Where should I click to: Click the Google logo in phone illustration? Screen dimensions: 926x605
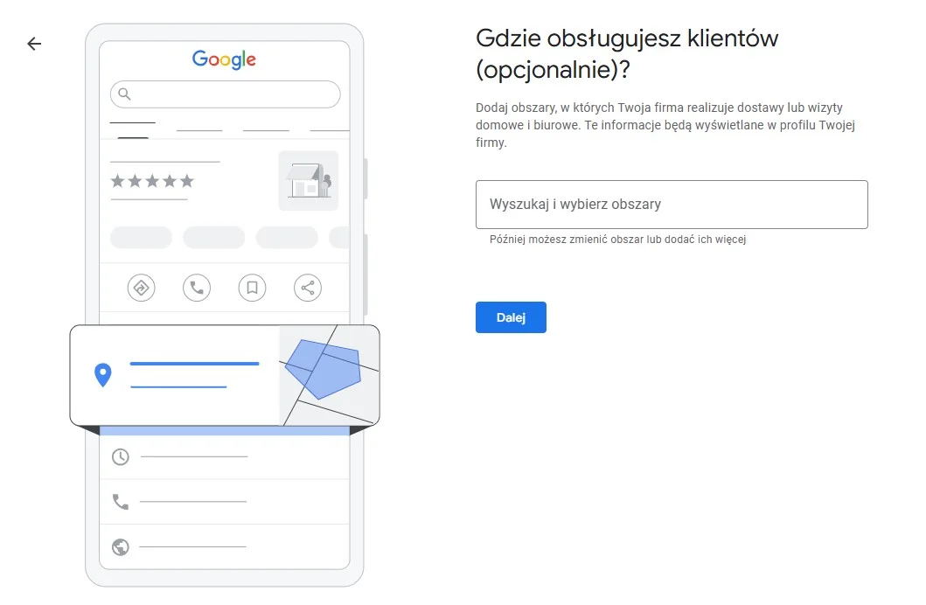coord(224,59)
